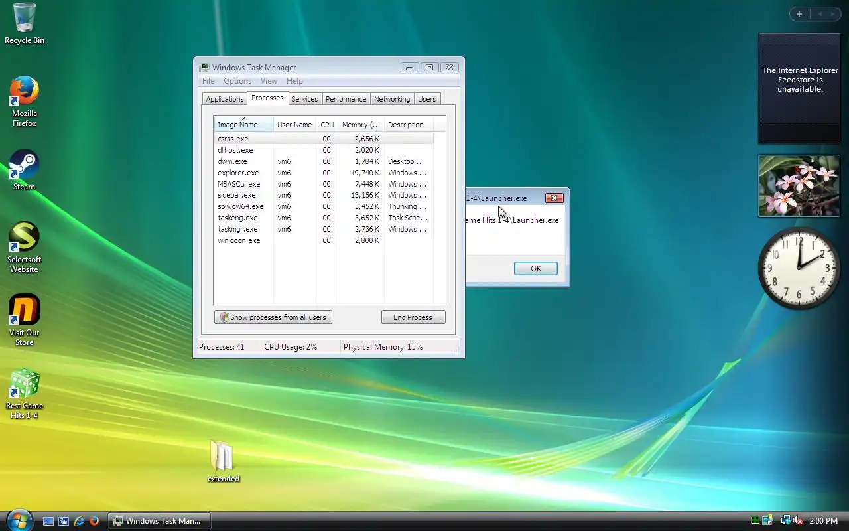849x531 pixels.
Task: Open the Recycle Bin desktop icon
Action: click(x=25, y=24)
